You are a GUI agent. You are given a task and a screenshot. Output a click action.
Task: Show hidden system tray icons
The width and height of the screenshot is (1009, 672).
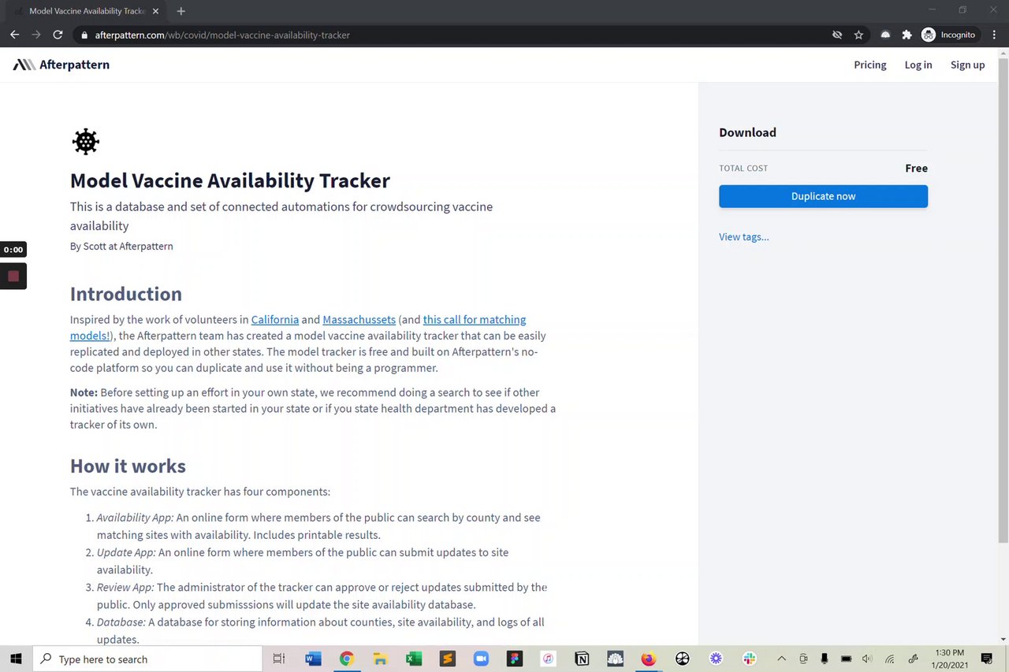782,659
